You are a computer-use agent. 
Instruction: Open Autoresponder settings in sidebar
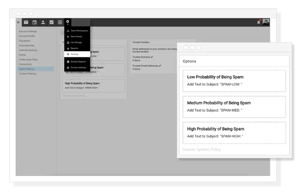[x=26, y=45]
